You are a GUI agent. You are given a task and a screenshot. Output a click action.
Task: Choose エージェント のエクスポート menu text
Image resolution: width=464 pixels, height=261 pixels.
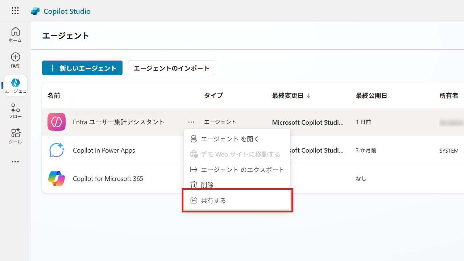coord(243,170)
